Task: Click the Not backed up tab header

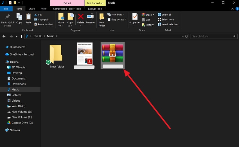Action: point(95,3)
